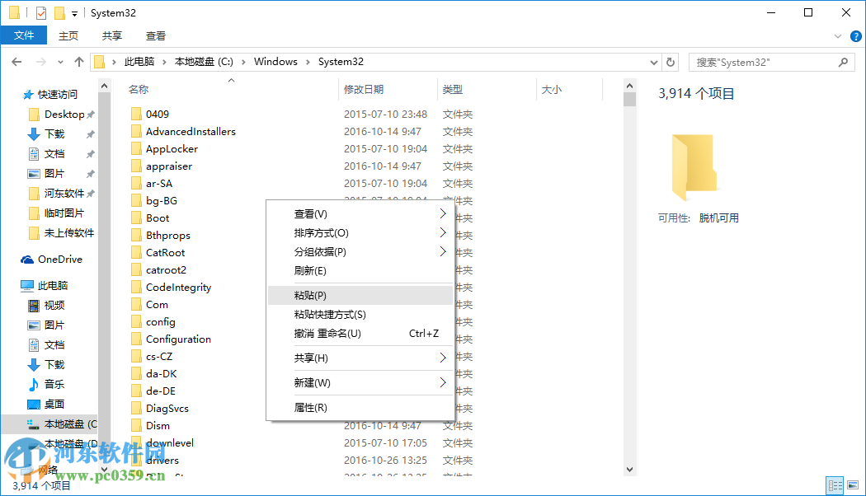Switch to details view in the status bar
Viewport: 866px width, 496px height.
coord(835,485)
